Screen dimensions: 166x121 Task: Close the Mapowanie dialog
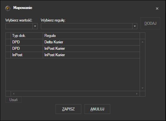(x=157, y=9)
